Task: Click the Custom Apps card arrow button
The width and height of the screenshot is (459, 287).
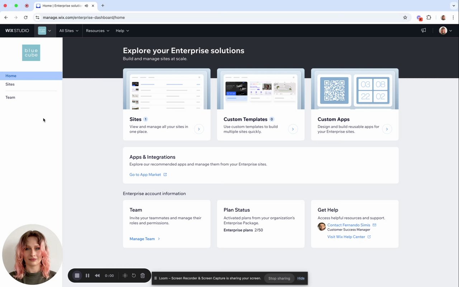Action: tap(387, 129)
